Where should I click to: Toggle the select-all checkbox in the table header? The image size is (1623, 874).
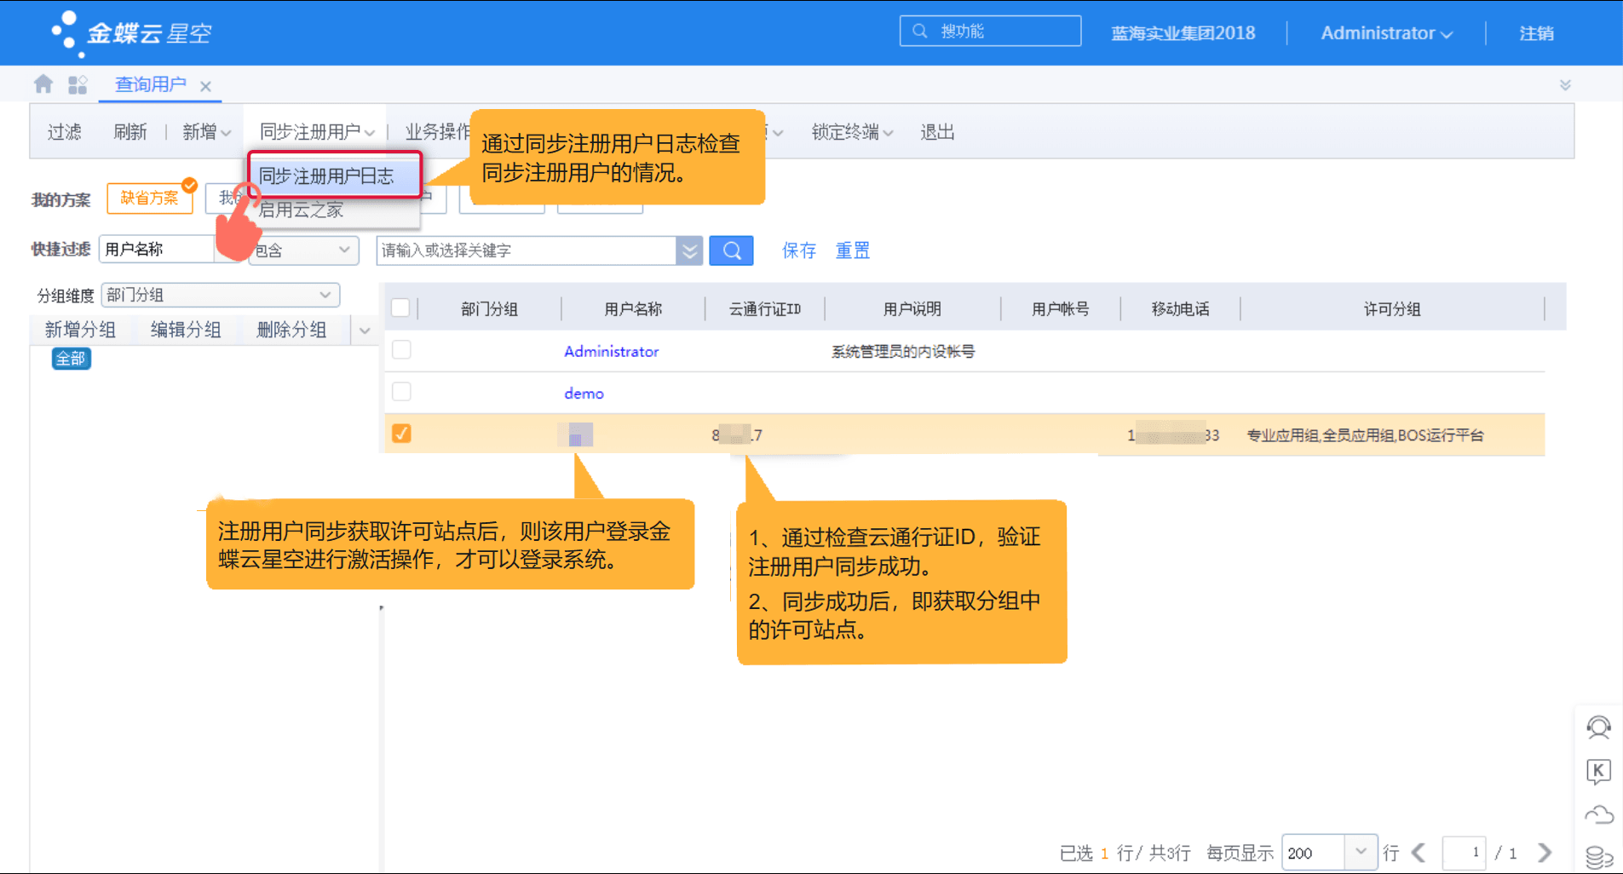(400, 307)
